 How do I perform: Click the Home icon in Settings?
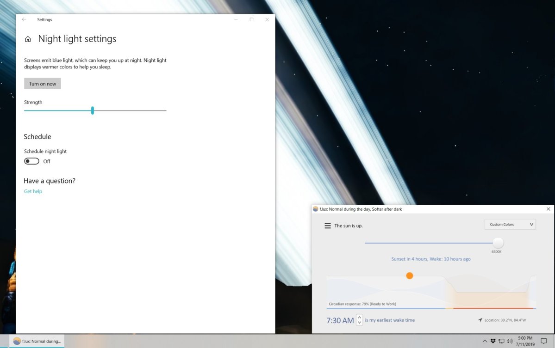(28, 39)
